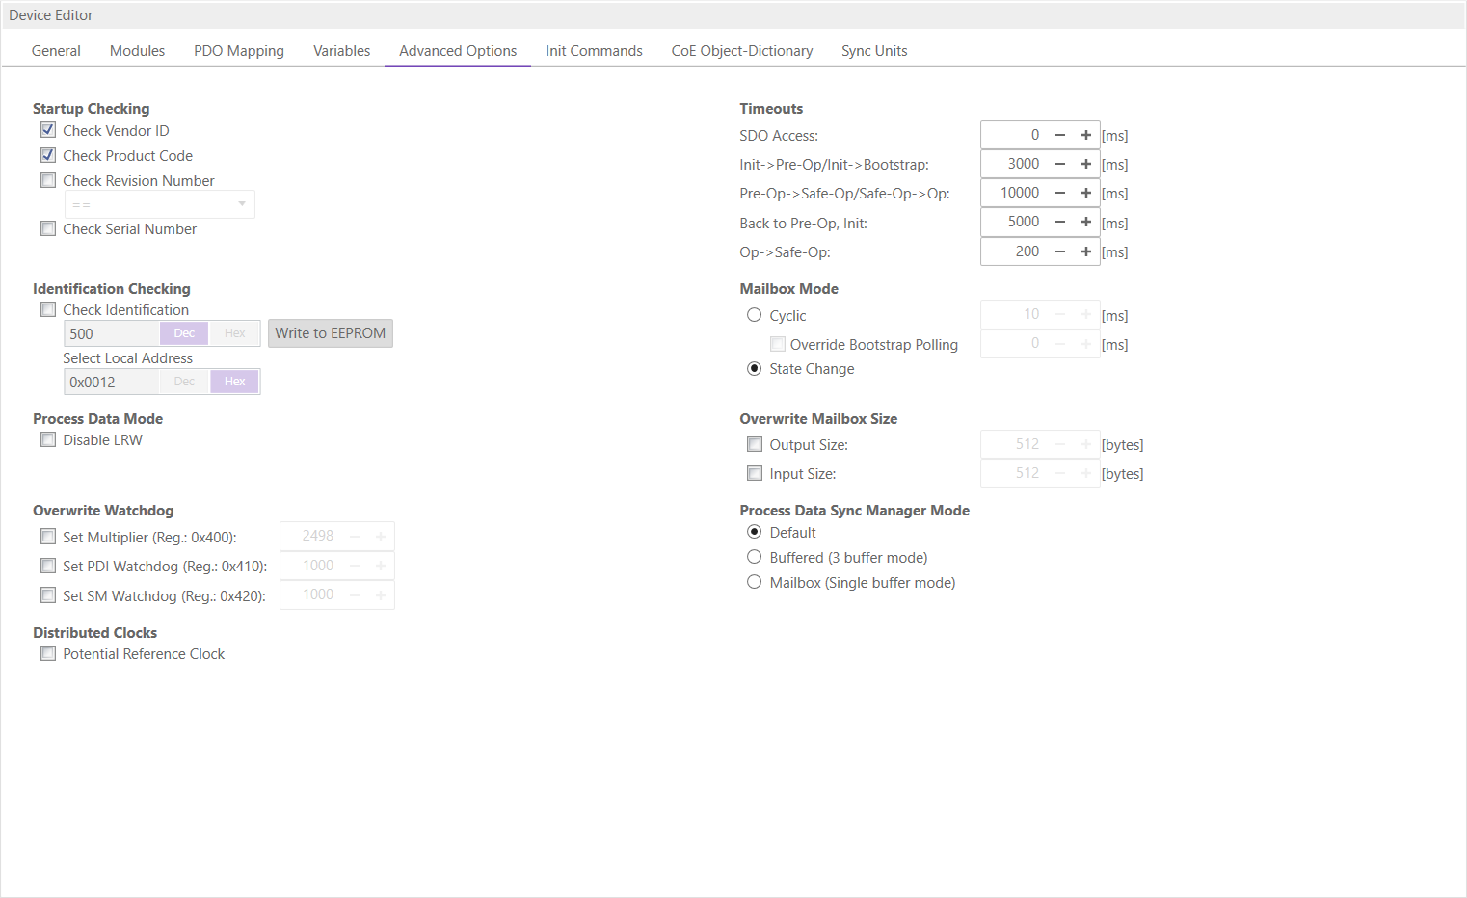
Task: Open the CoE Object-Dictionary tab
Action: coord(741,50)
